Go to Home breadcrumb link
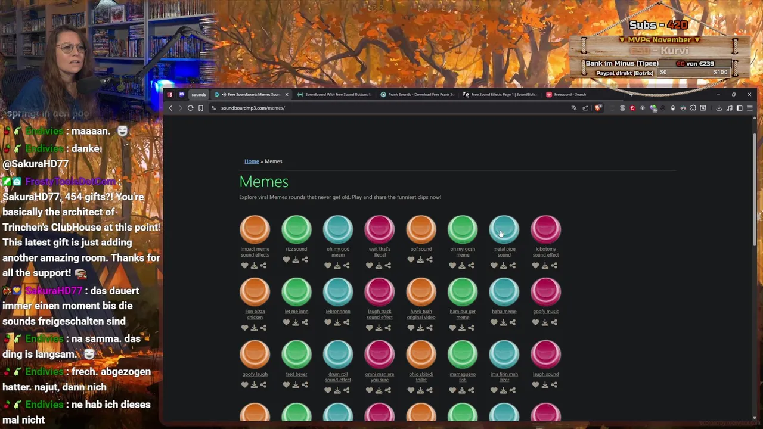Image resolution: width=763 pixels, height=429 pixels. (252, 161)
